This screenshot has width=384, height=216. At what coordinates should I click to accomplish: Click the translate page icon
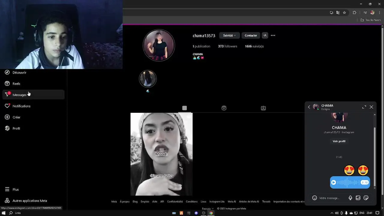(338, 13)
